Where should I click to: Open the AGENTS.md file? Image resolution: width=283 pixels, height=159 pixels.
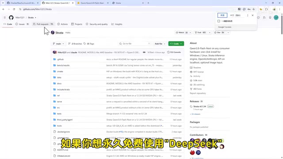pos(62,150)
